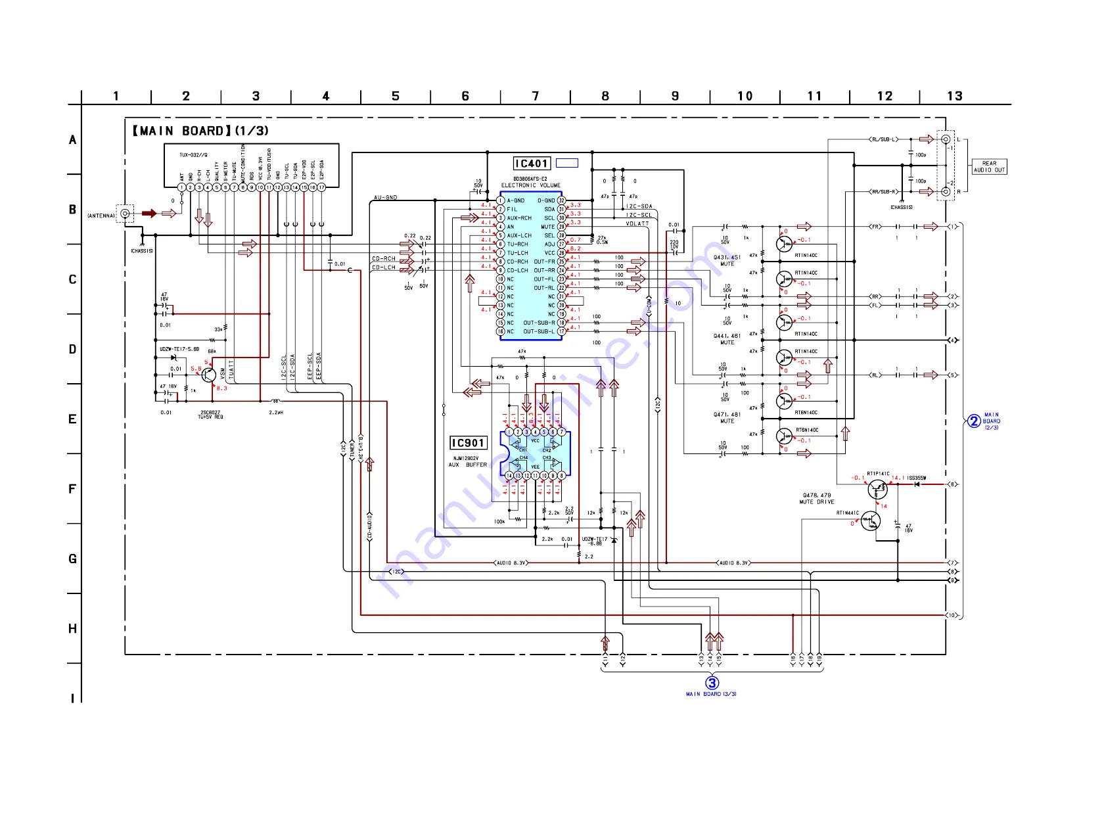Click the AU-GND net label
The image size is (1104, 830).
pos(386,198)
